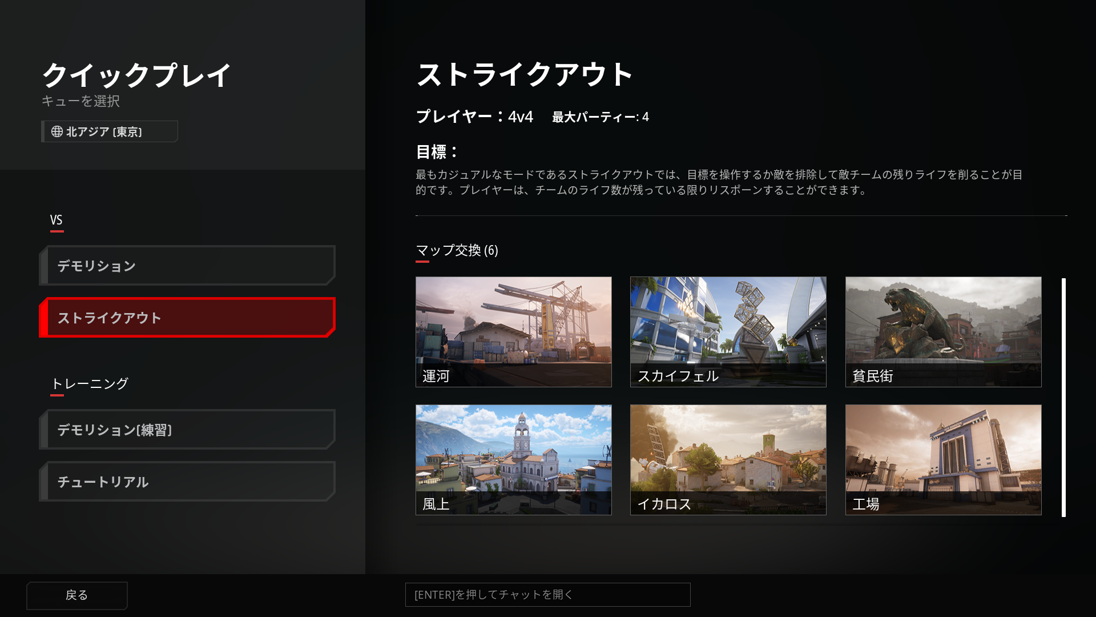Select the デモリション queue
Viewport: 1096px width, 617px height.
(187, 266)
